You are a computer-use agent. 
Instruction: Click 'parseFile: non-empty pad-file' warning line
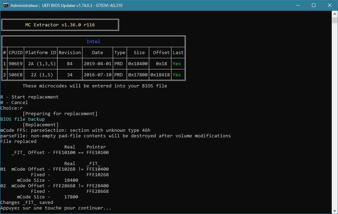coord(116,136)
